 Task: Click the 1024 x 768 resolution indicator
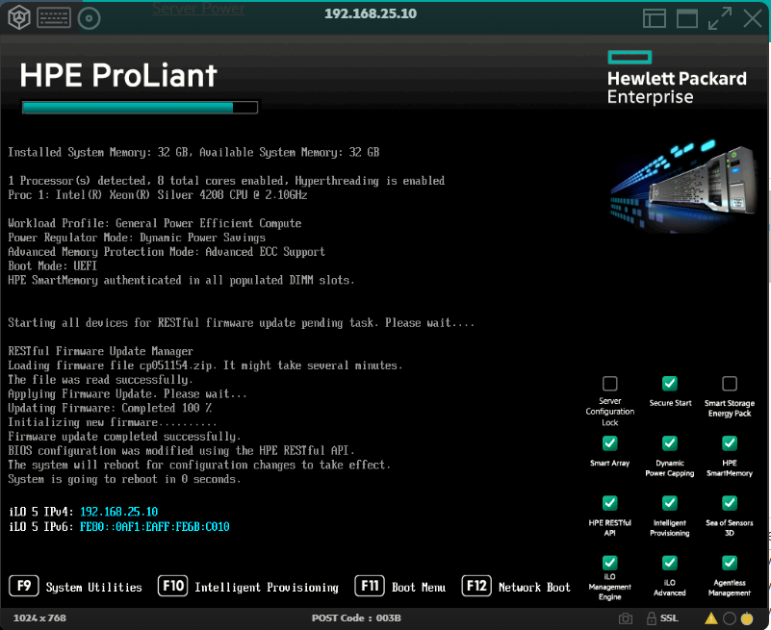point(39,618)
